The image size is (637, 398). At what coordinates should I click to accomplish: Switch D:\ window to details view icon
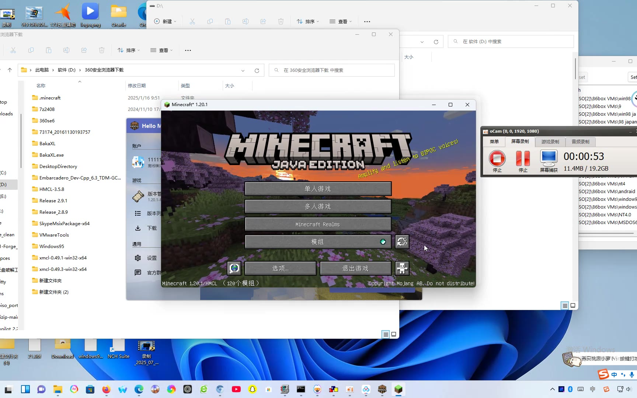click(x=565, y=306)
